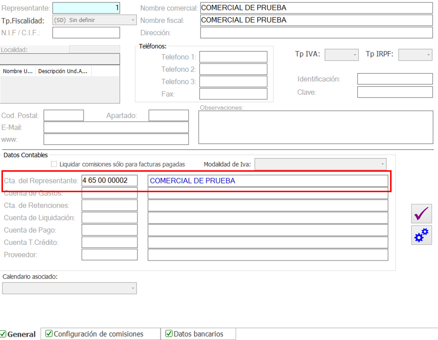Toggle 'Liquidar comisiones sólo para facturas pagadas' checkbox
The width and height of the screenshot is (438, 340).
coord(54,164)
